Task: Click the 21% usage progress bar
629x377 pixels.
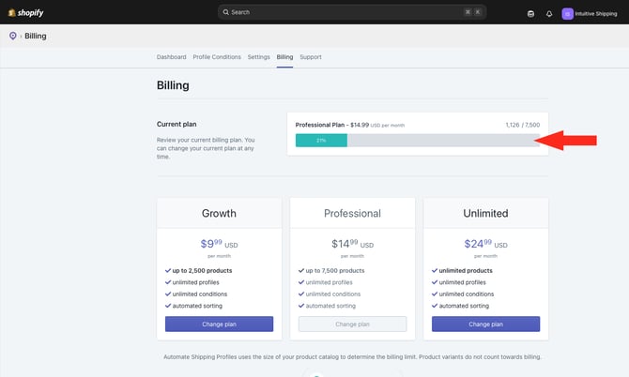Action: [x=418, y=141]
